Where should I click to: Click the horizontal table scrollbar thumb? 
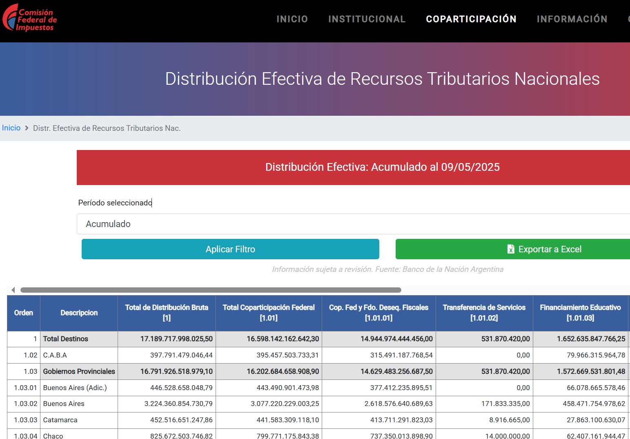point(211,290)
